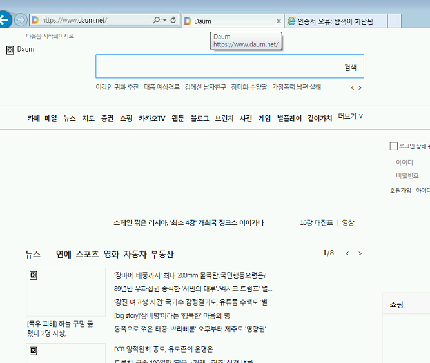Viewport: 430px width, 363px height.
Task: Click the 16강 대진표 link
Action: (x=317, y=222)
